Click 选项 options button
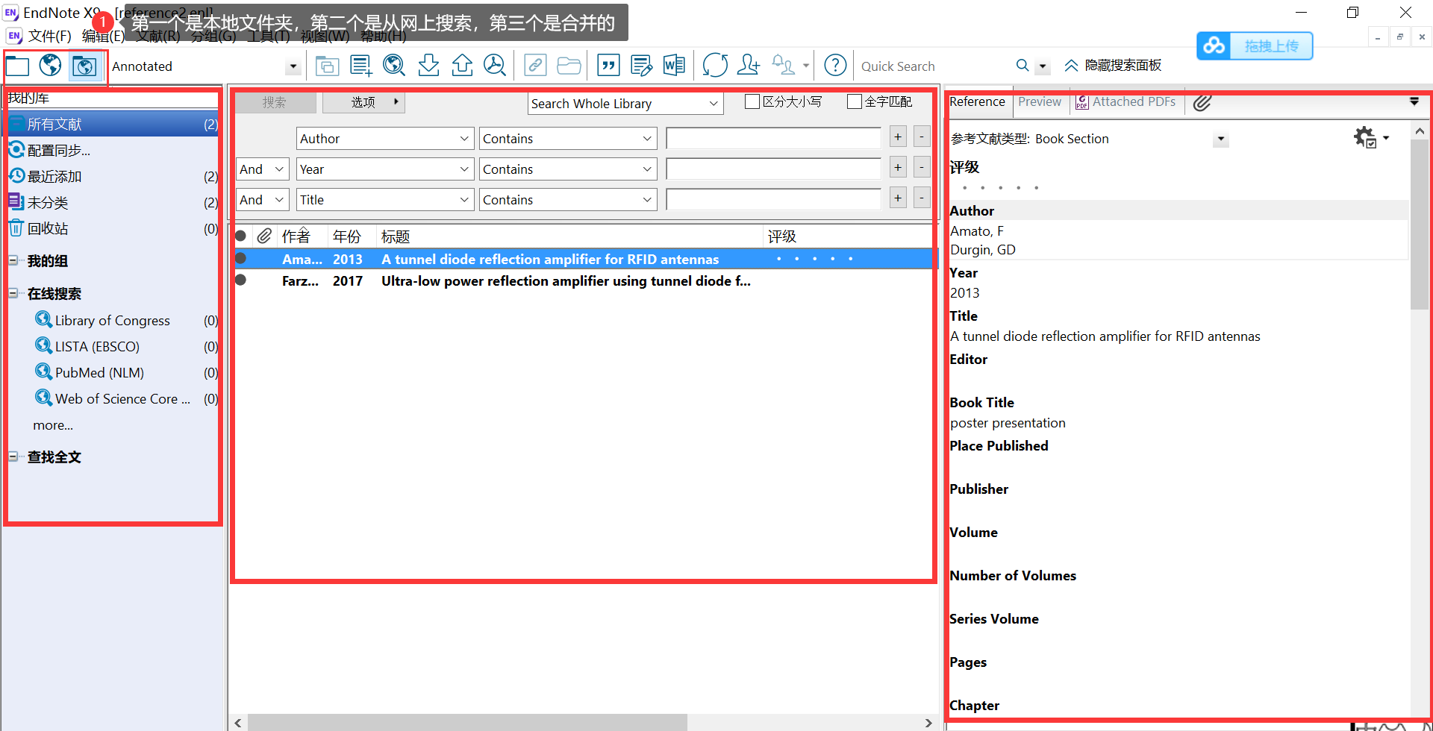This screenshot has width=1433, height=731. click(x=364, y=102)
